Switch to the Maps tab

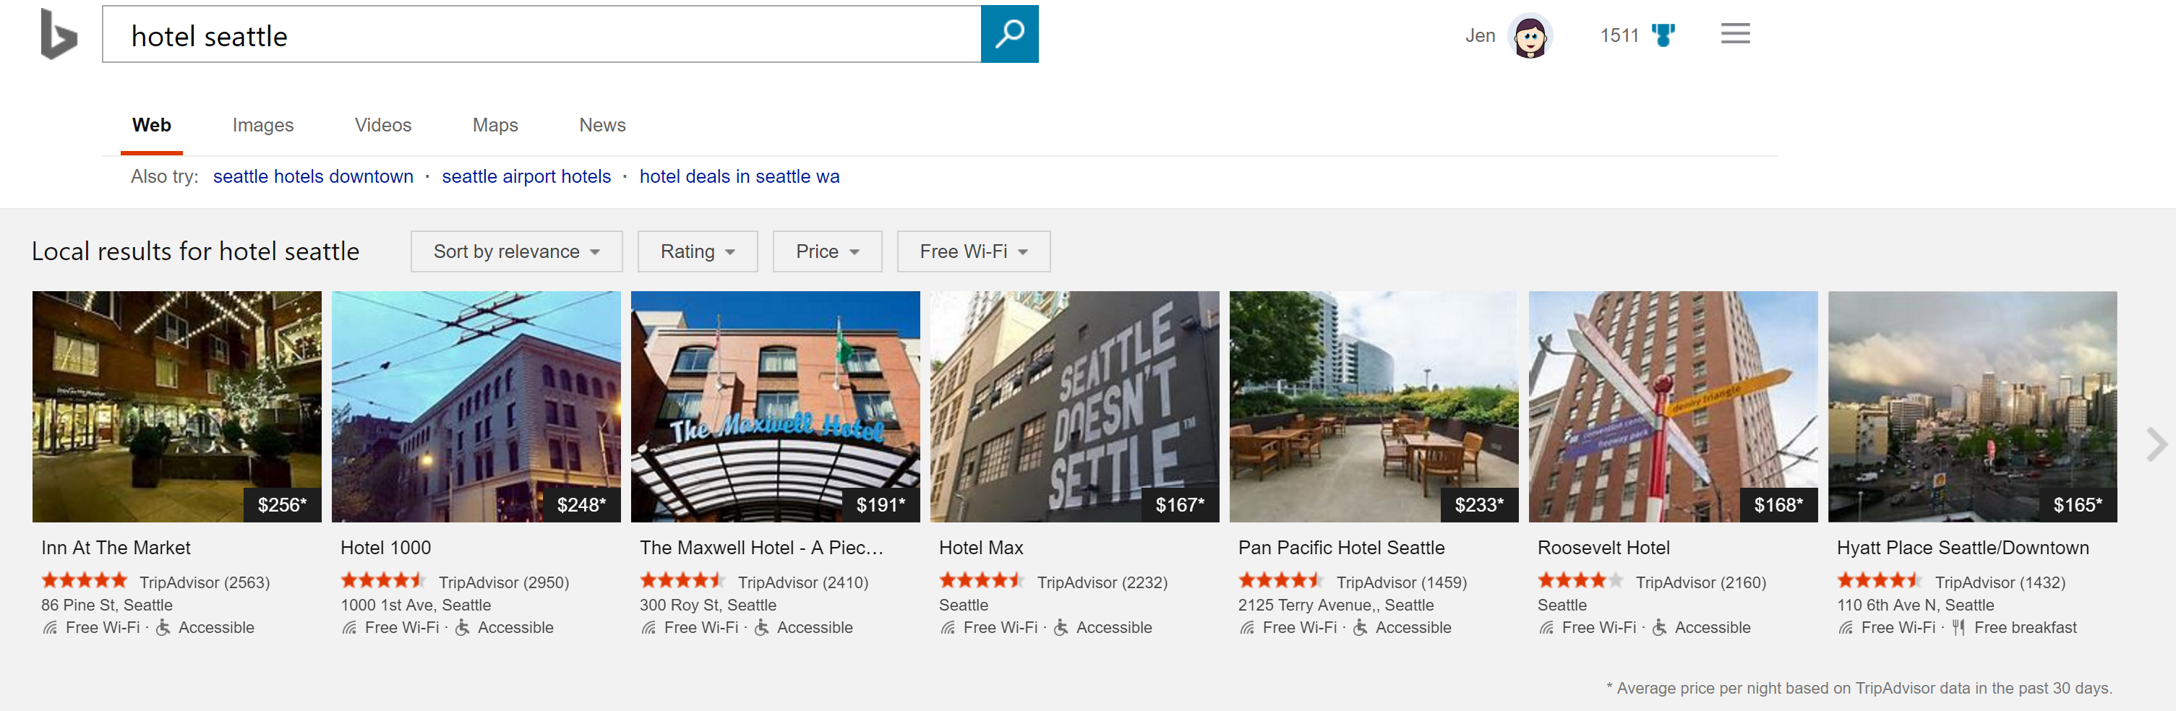pos(495,125)
